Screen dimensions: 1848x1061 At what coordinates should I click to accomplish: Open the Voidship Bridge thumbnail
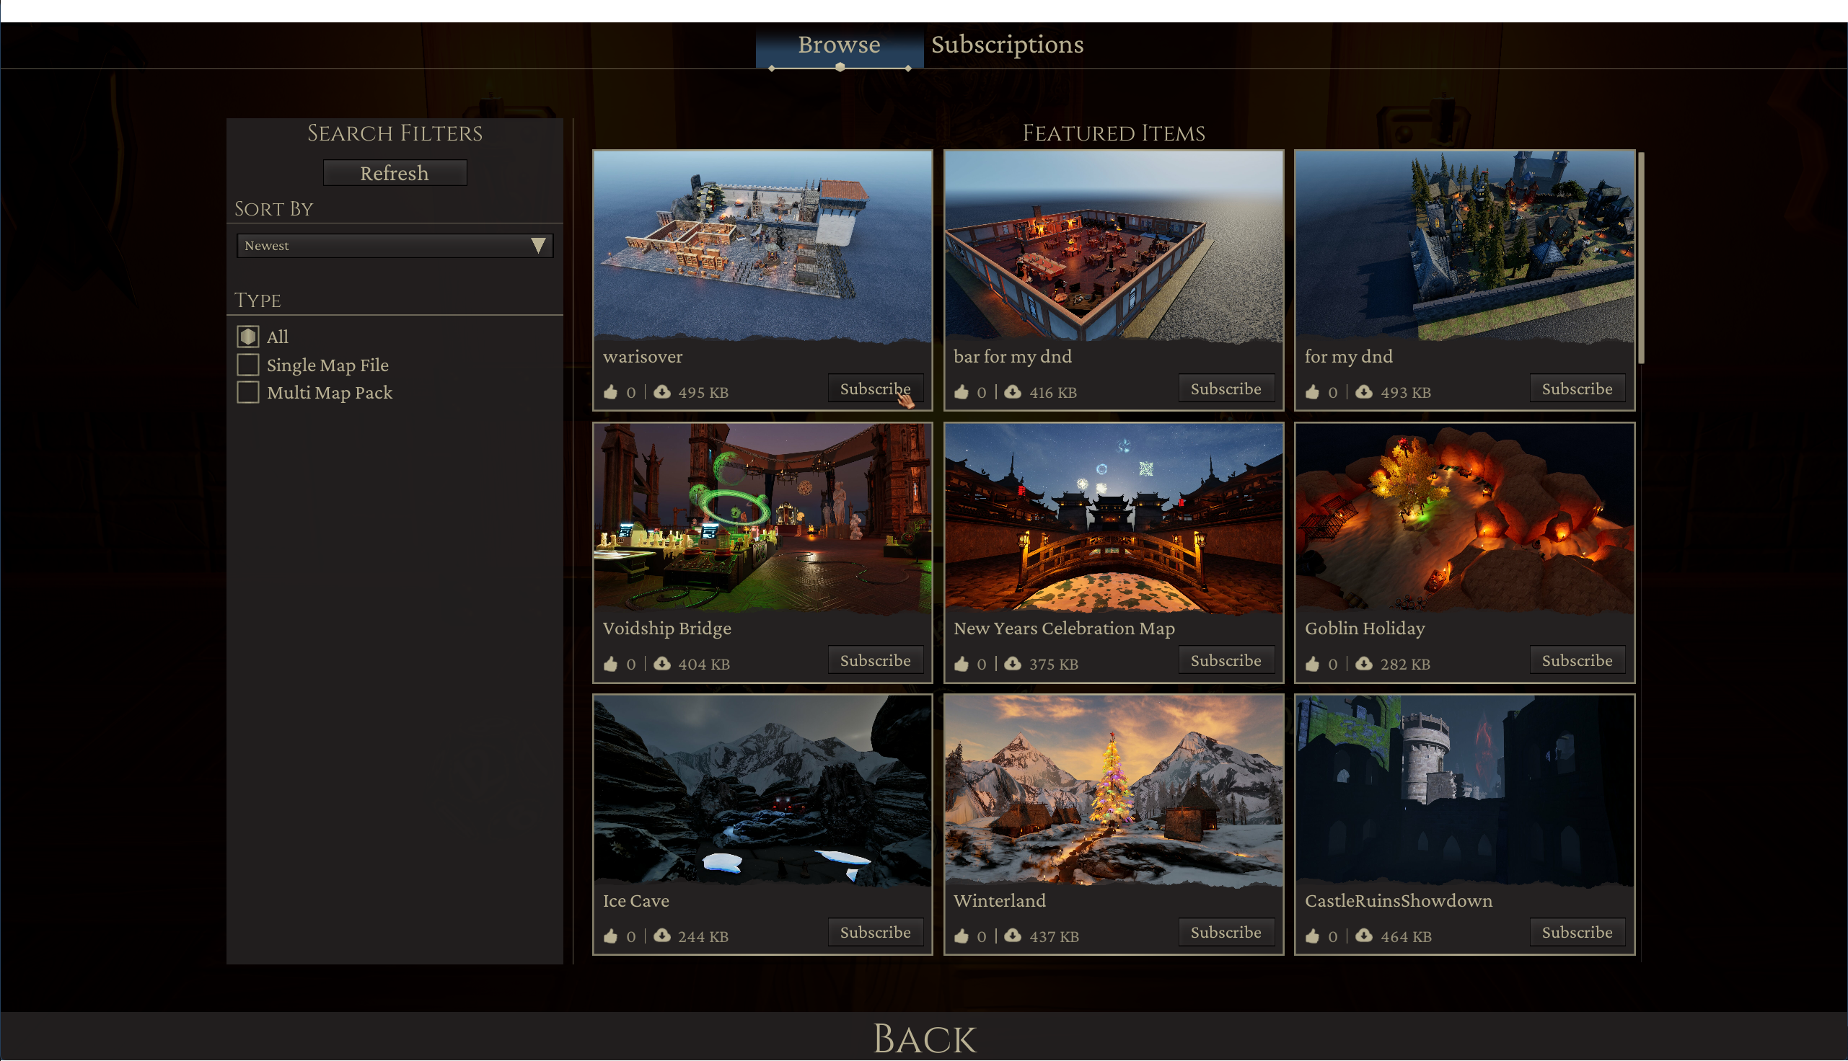pyautogui.click(x=762, y=518)
